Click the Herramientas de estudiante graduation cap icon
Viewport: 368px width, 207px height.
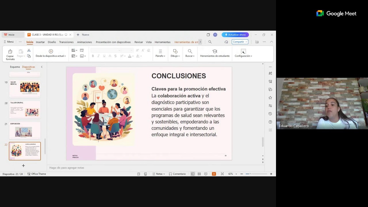[x=215, y=51]
